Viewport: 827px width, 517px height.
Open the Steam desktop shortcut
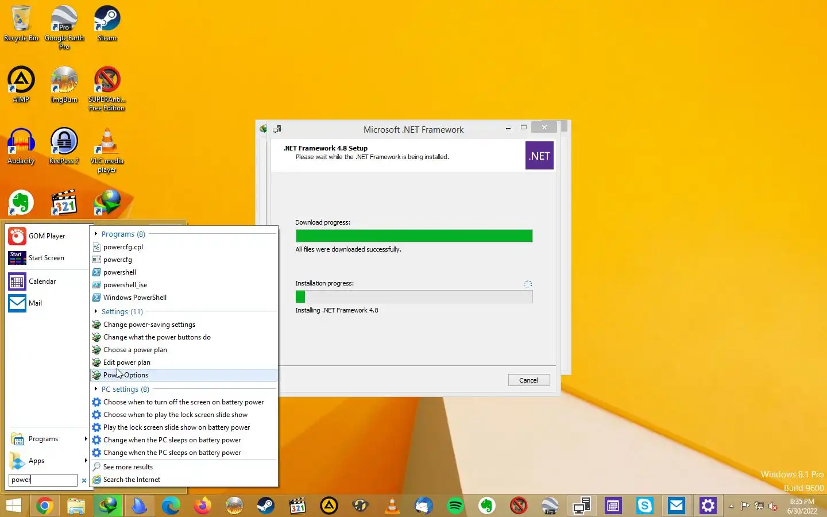pyautogui.click(x=107, y=23)
